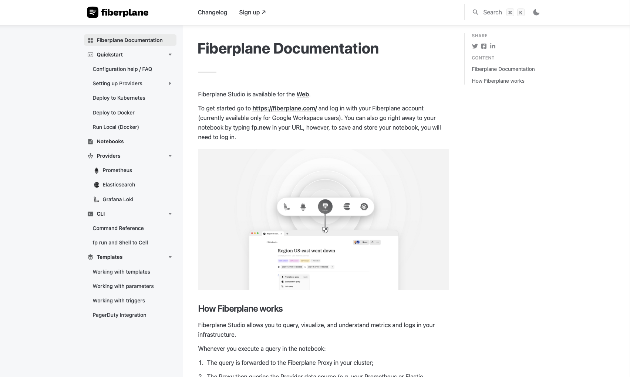
Task: Open the Setting up Providers page
Action: (x=117, y=83)
